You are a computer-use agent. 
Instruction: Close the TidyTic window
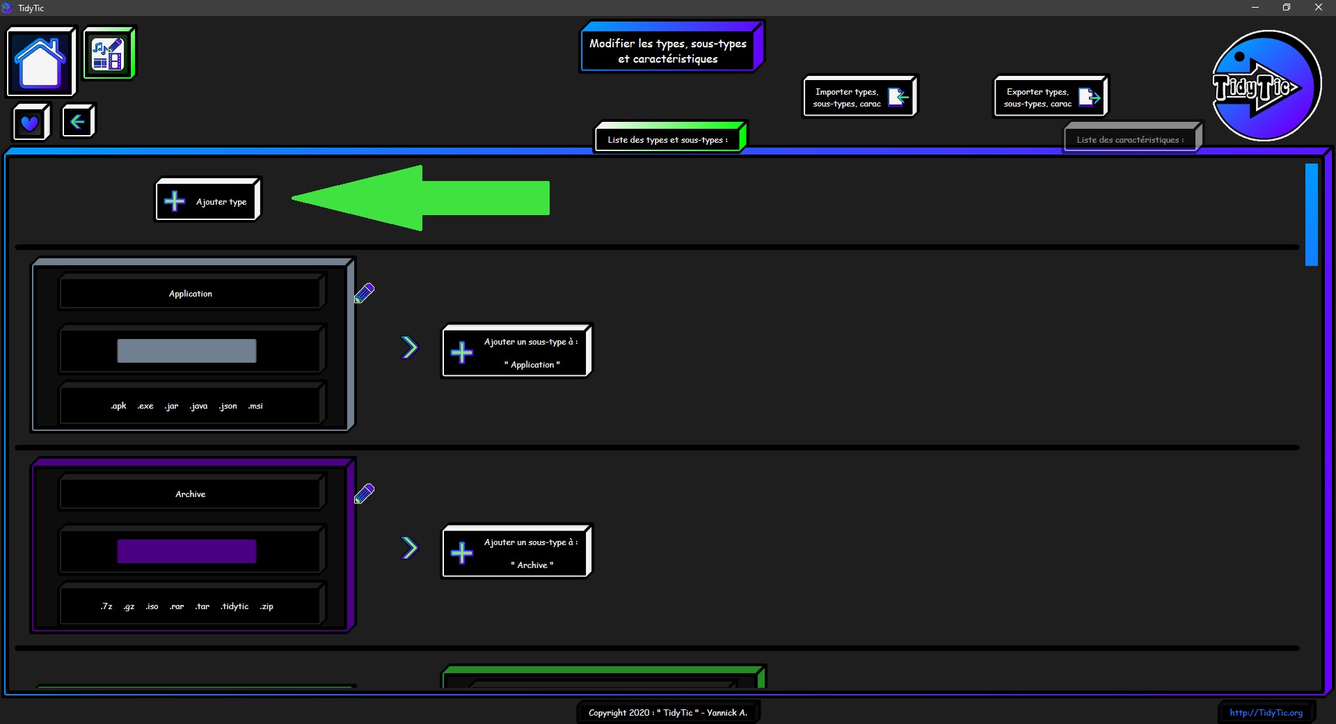[x=1318, y=8]
